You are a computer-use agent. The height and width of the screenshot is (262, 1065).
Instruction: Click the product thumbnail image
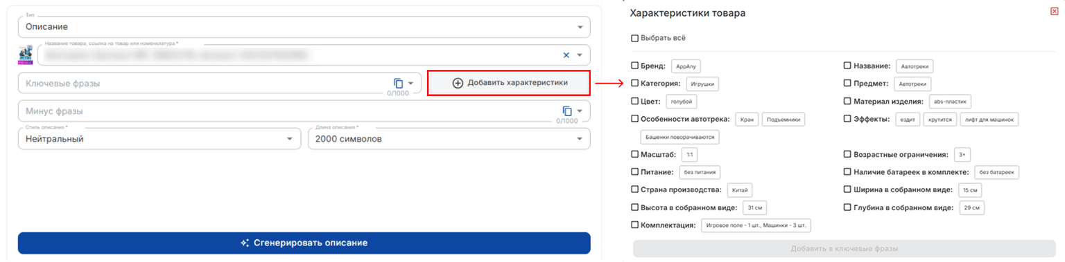coord(26,55)
